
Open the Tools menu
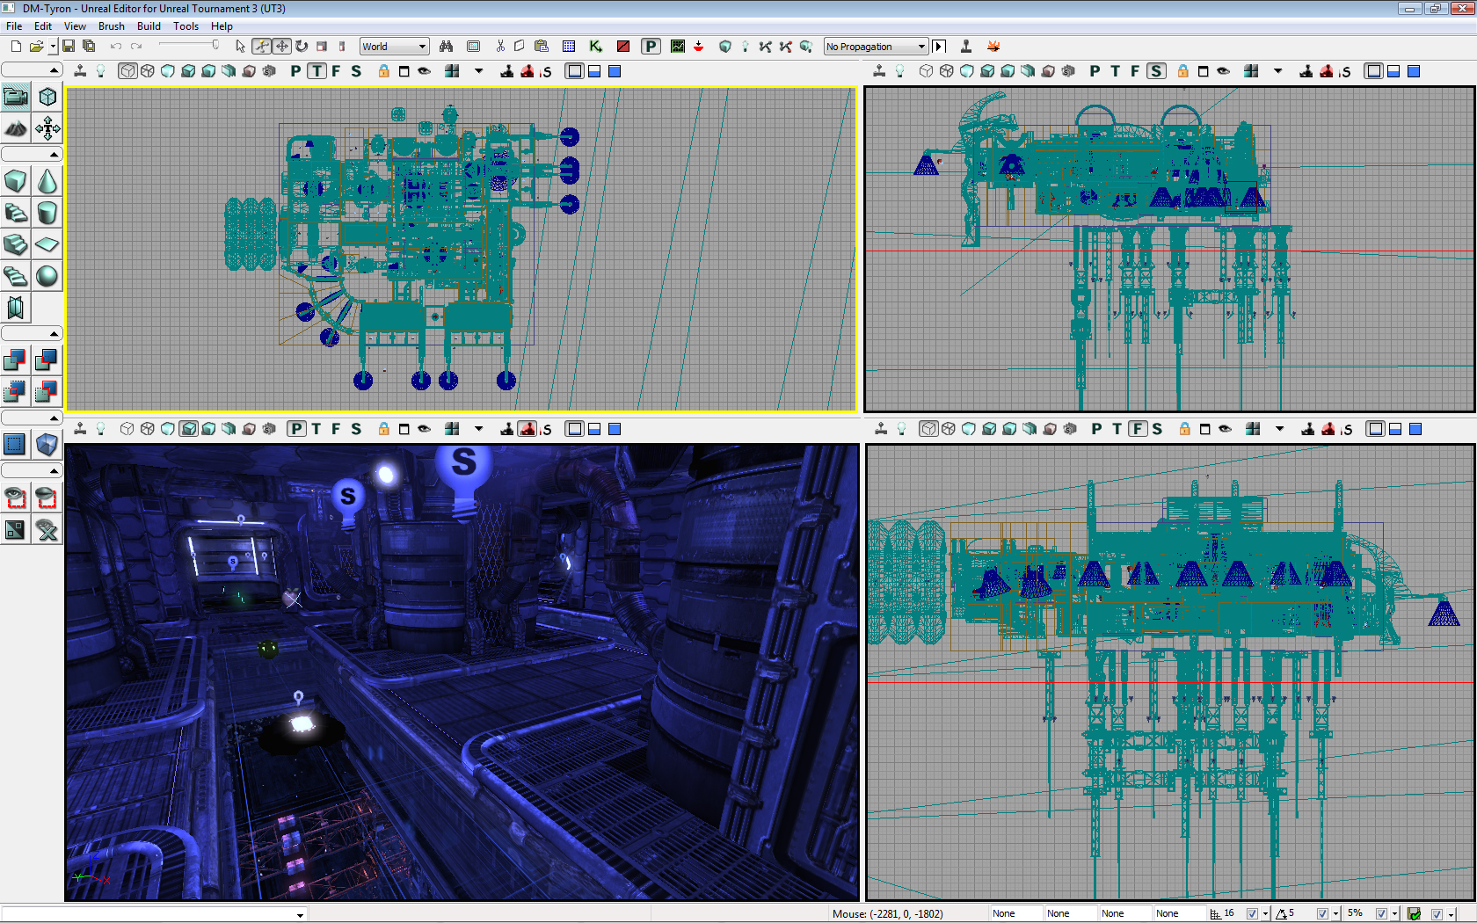pos(186,25)
